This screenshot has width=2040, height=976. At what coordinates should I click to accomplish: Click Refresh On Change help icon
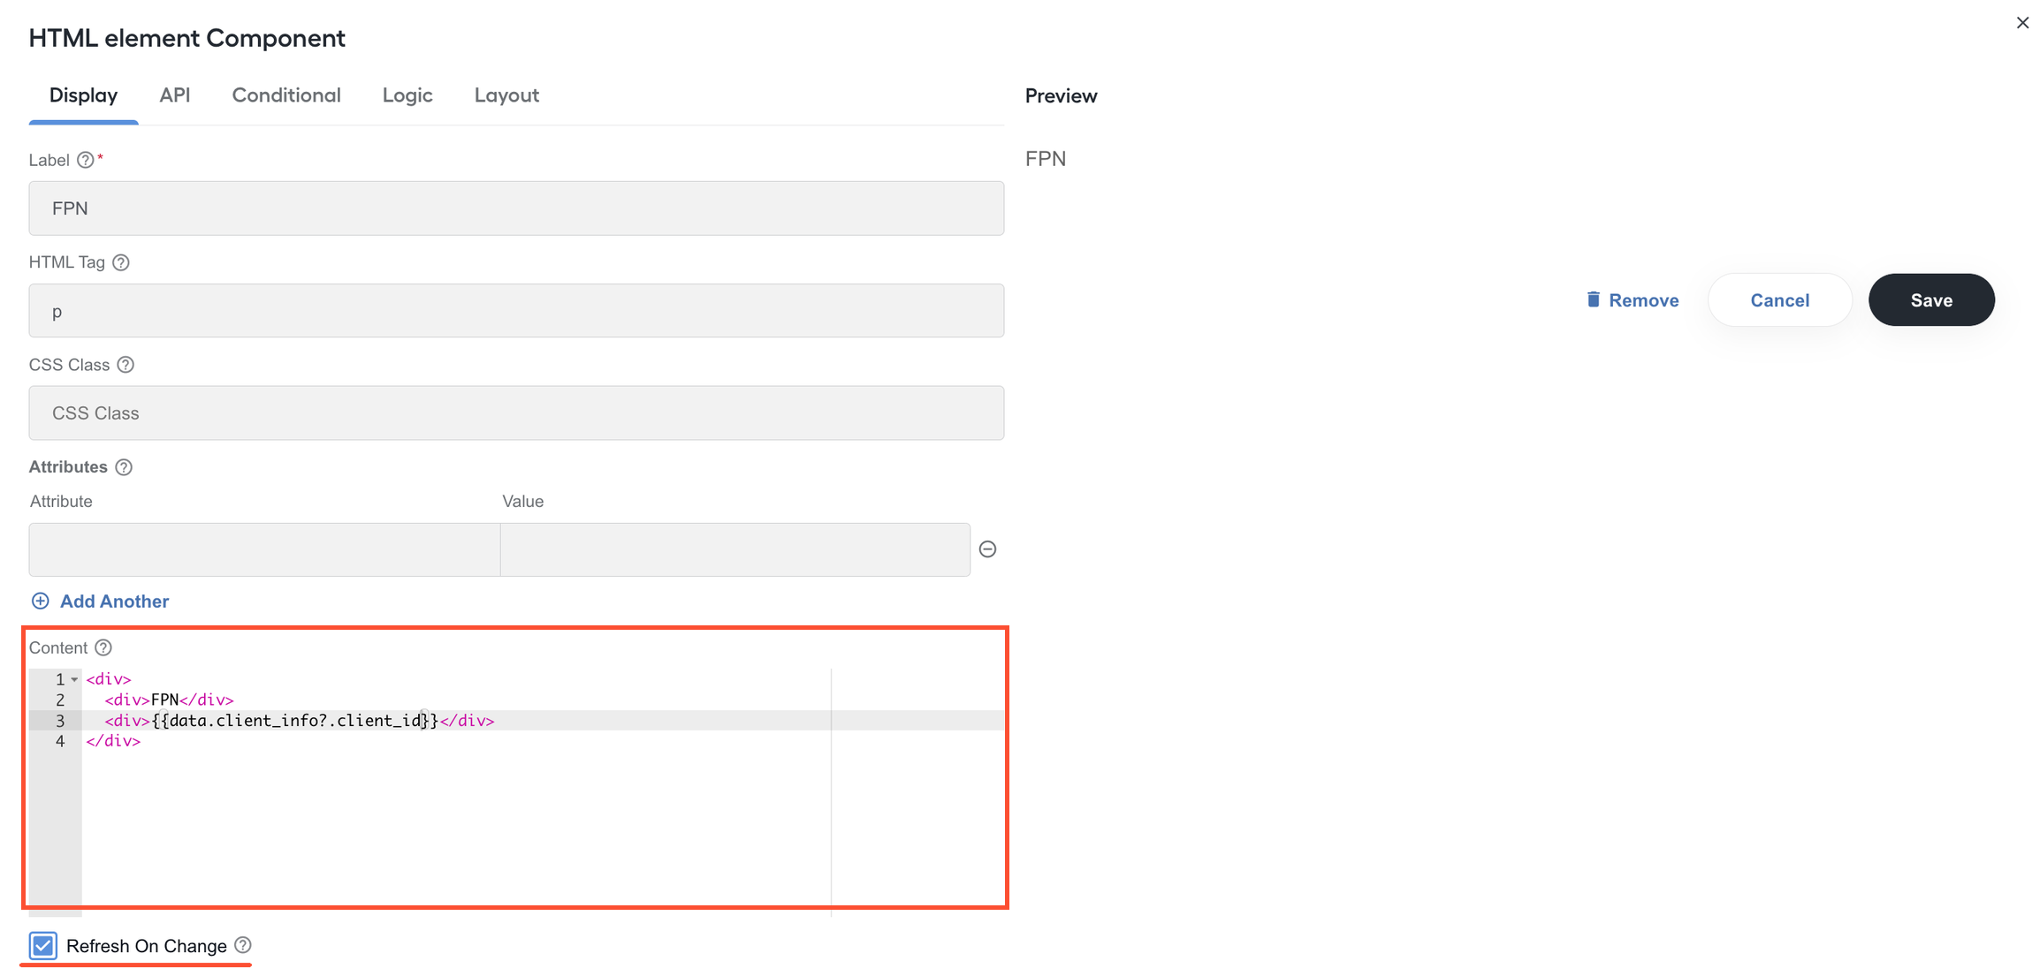(243, 945)
